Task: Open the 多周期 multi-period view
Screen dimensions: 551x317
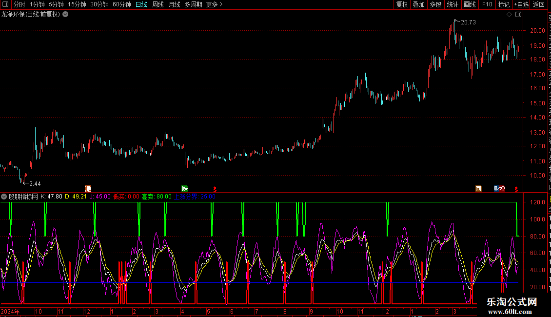Action: [193, 4]
